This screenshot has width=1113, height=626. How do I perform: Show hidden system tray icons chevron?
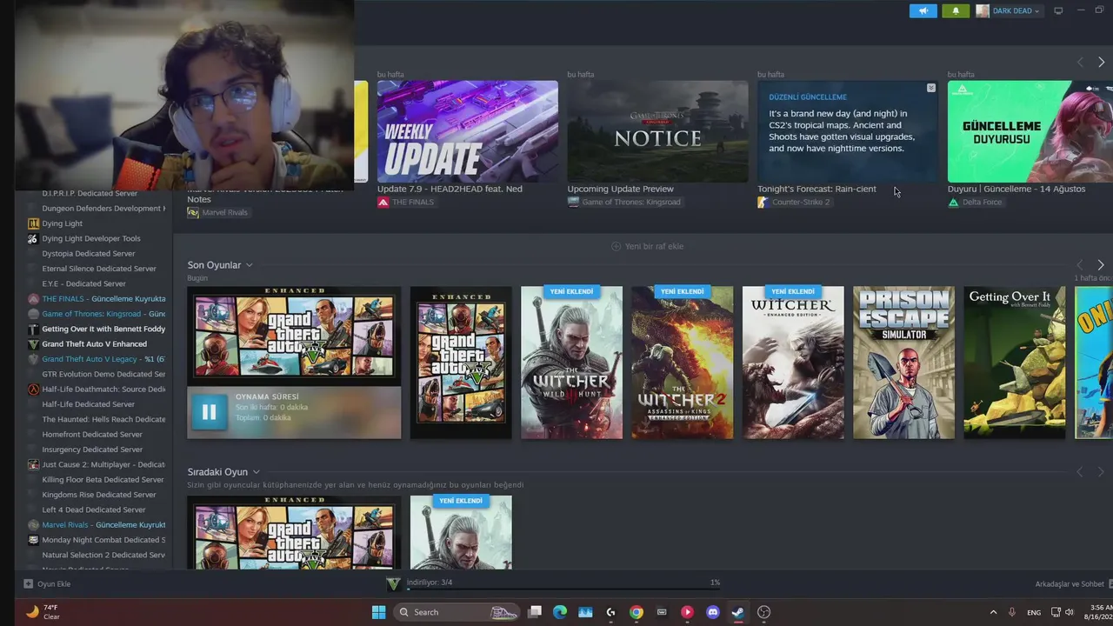[994, 612]
